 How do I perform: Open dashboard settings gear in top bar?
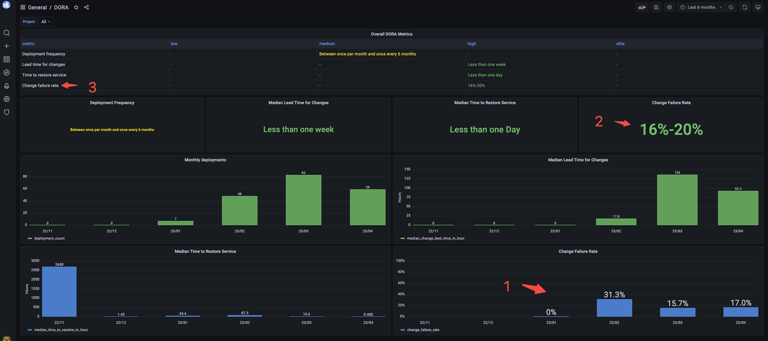click(670, 7)
